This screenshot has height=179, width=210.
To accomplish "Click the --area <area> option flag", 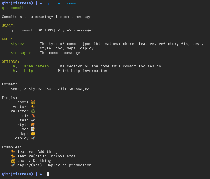I will click(34, 66).
